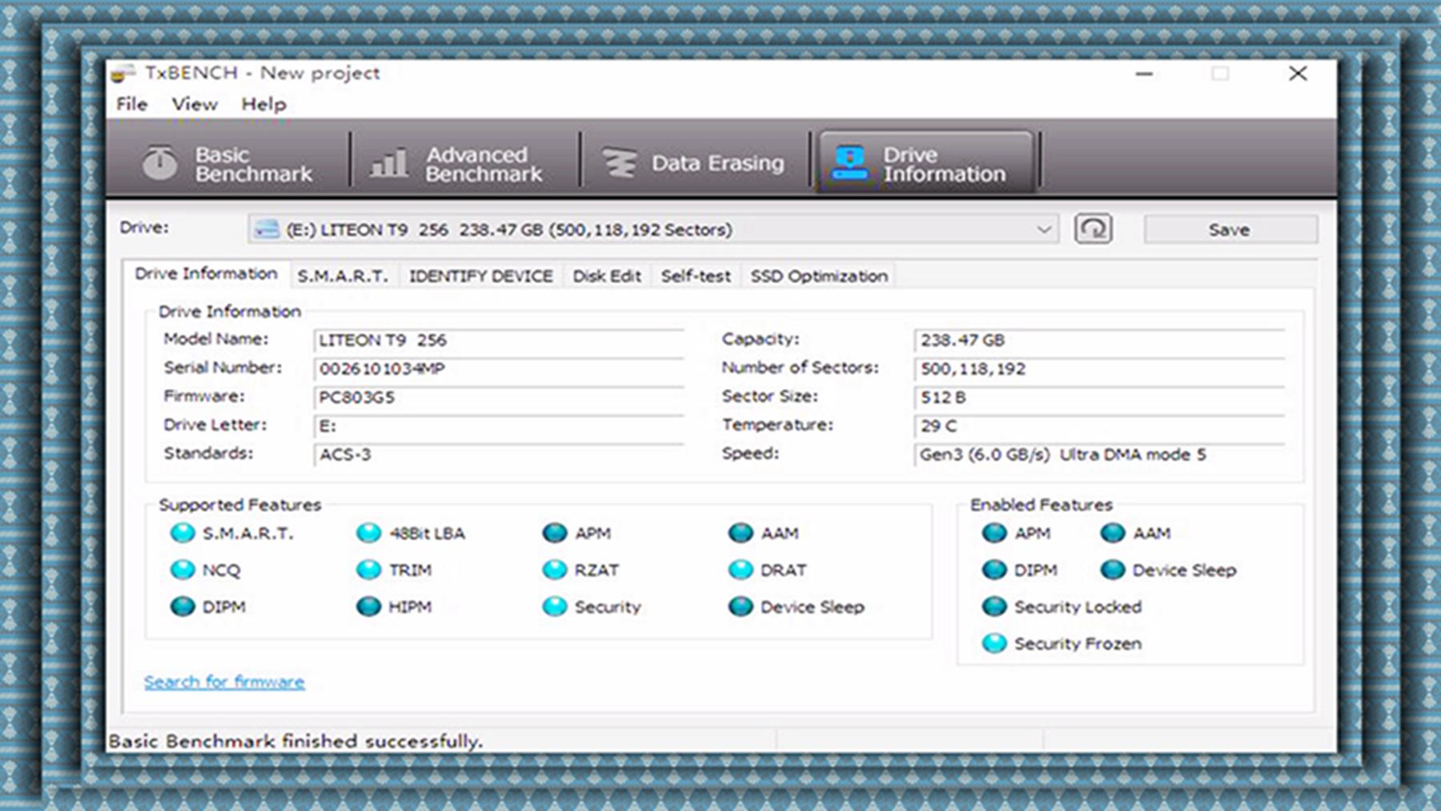Click the Drive Letter field E:
The height and width of the screenshot is (811, 1441).
coord(499,425)
